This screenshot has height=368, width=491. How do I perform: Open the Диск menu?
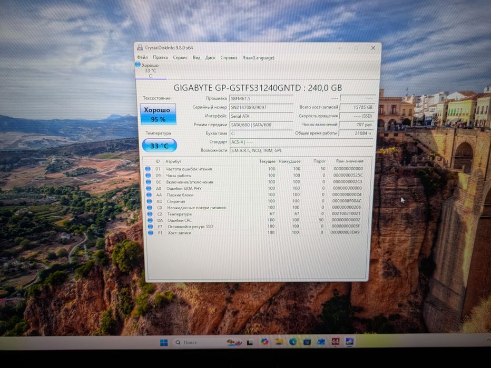point(210,57)
